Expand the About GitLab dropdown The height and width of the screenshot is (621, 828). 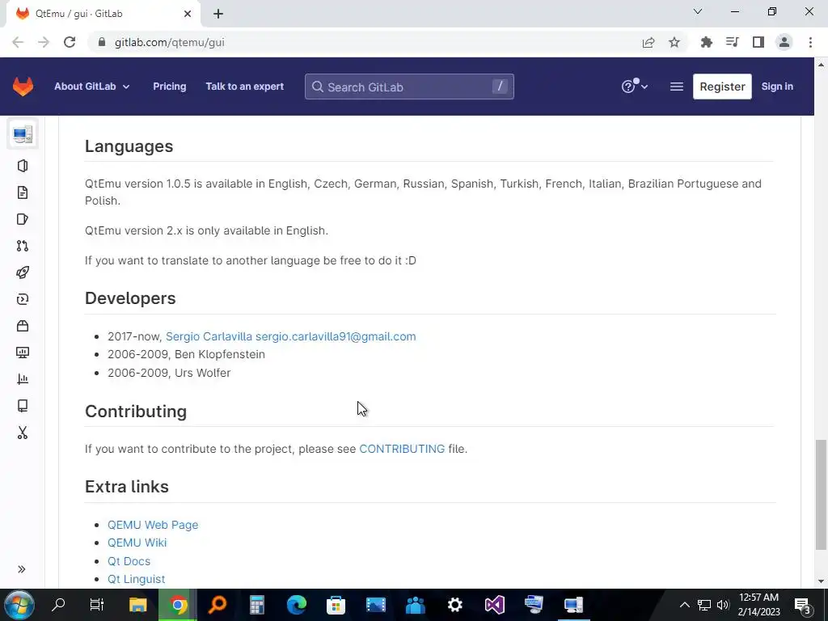92,87
